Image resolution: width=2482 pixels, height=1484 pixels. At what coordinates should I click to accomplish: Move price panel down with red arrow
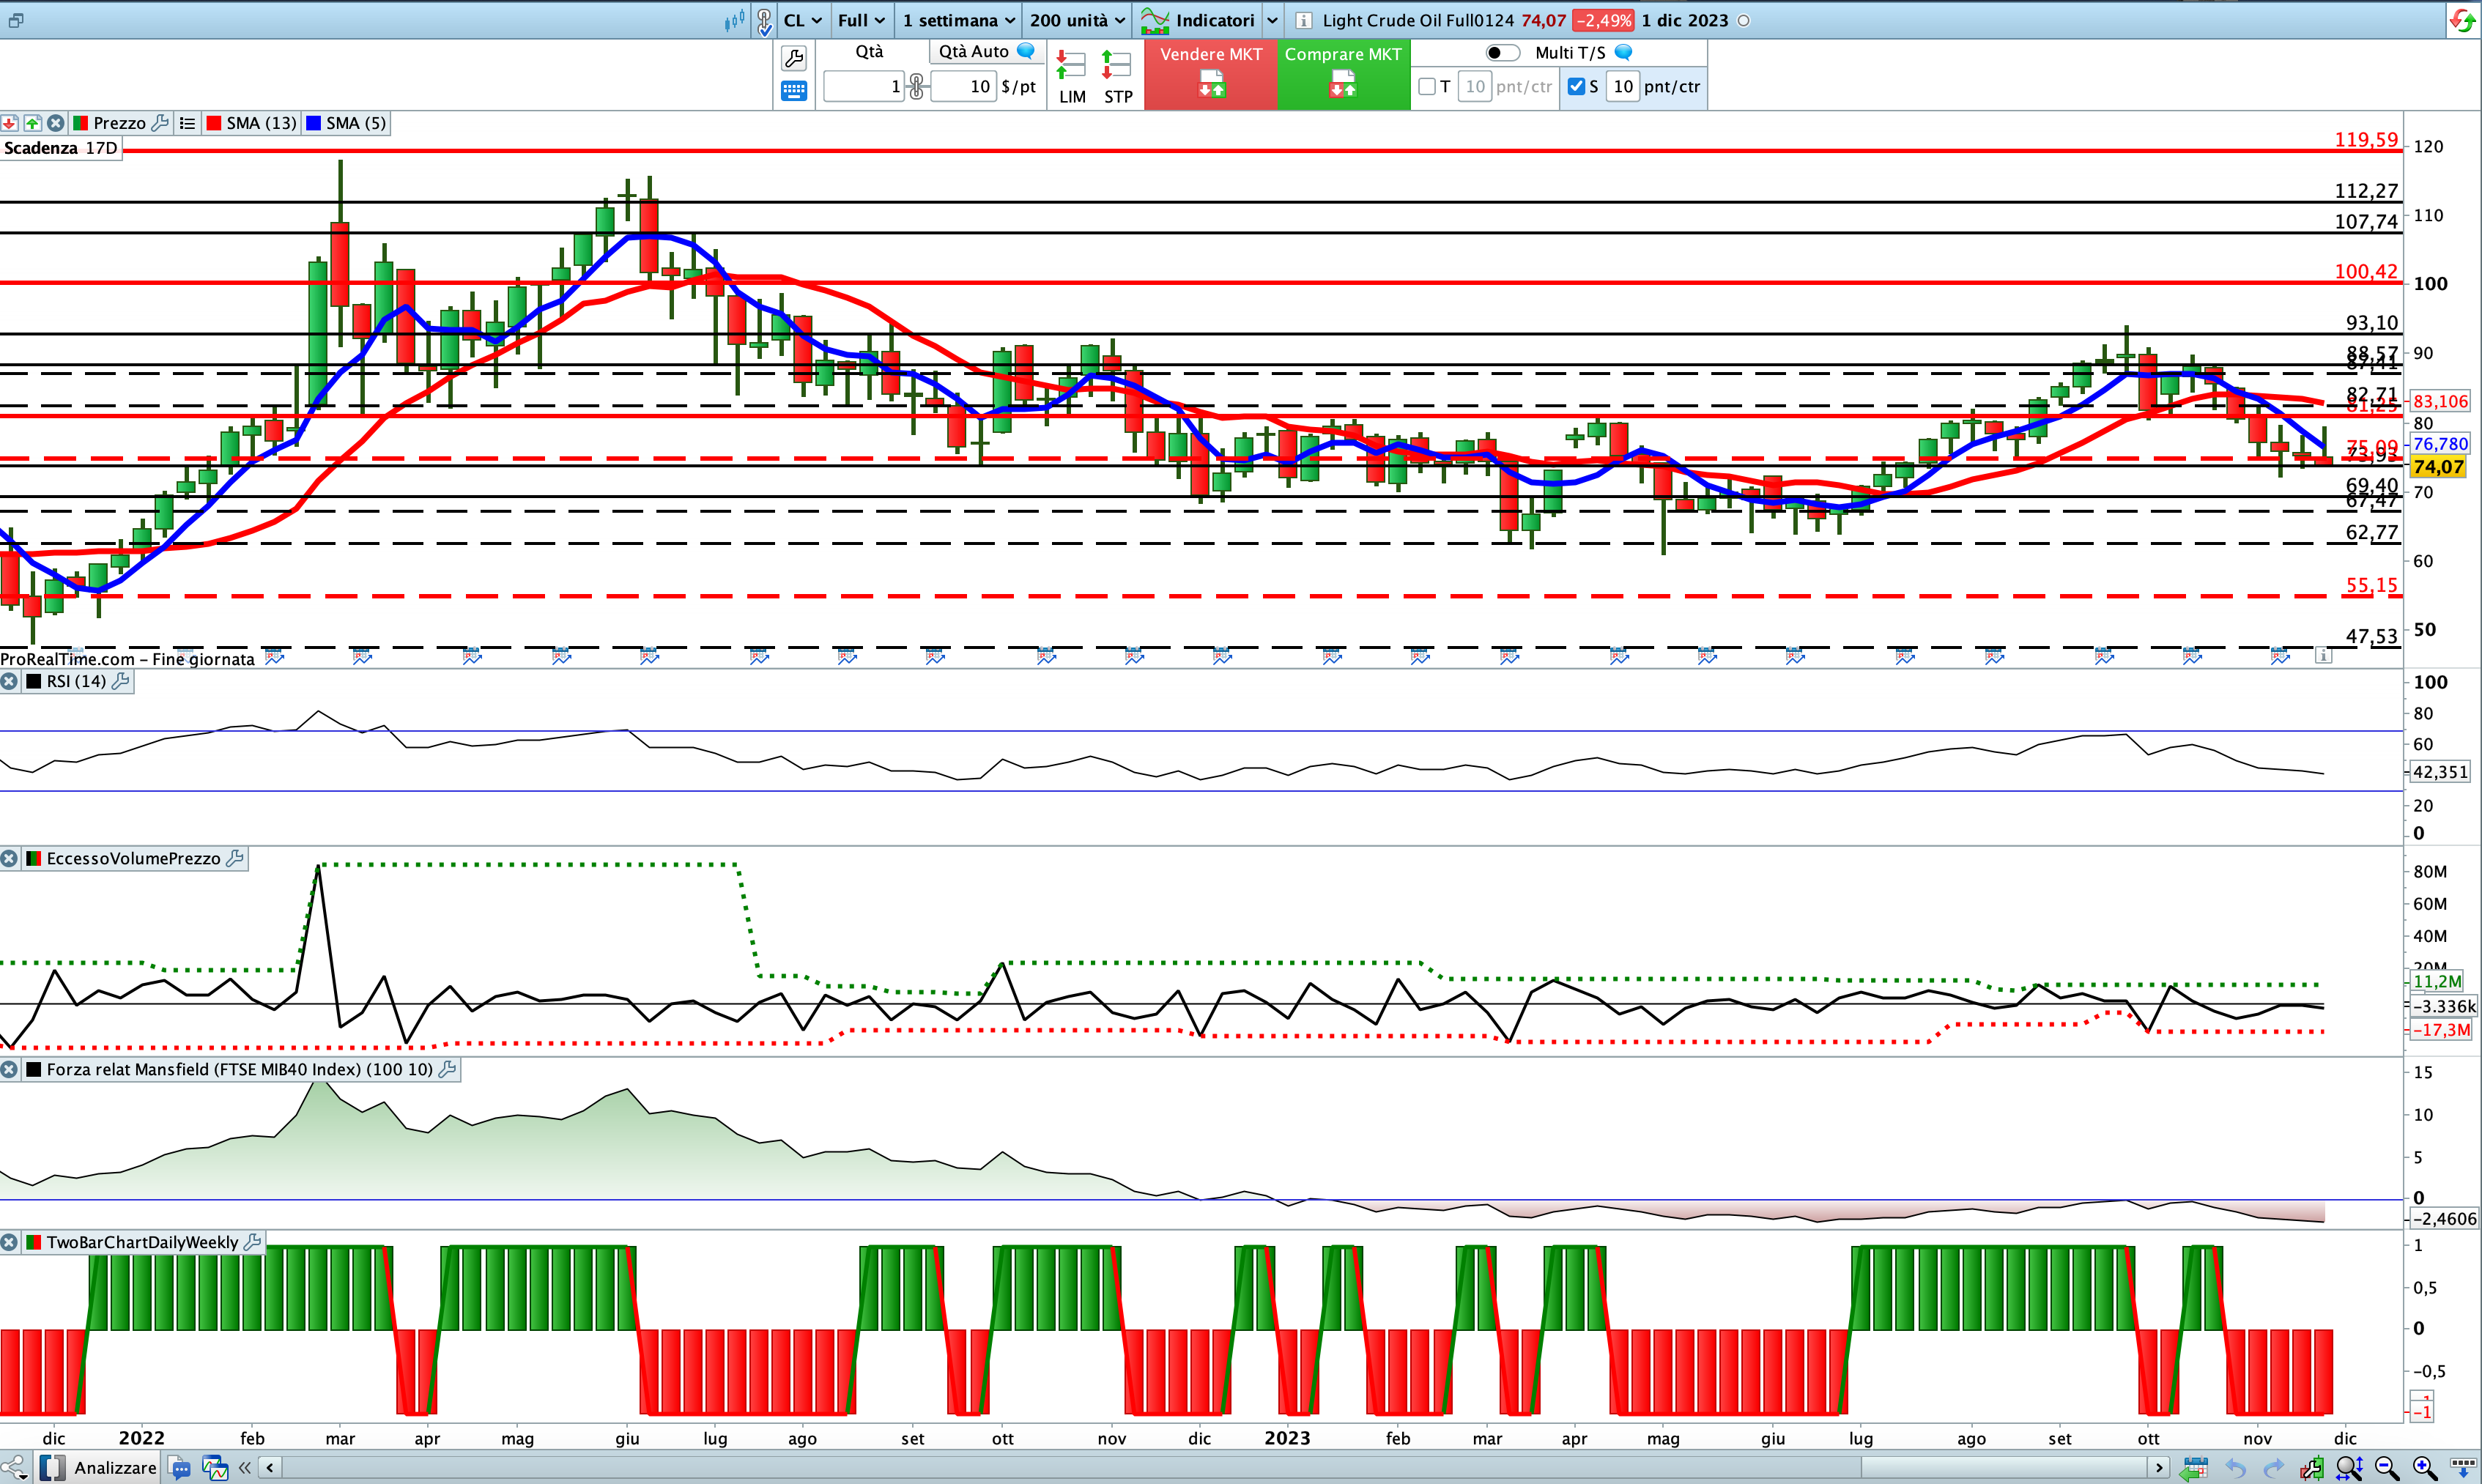tap(9, 123)
